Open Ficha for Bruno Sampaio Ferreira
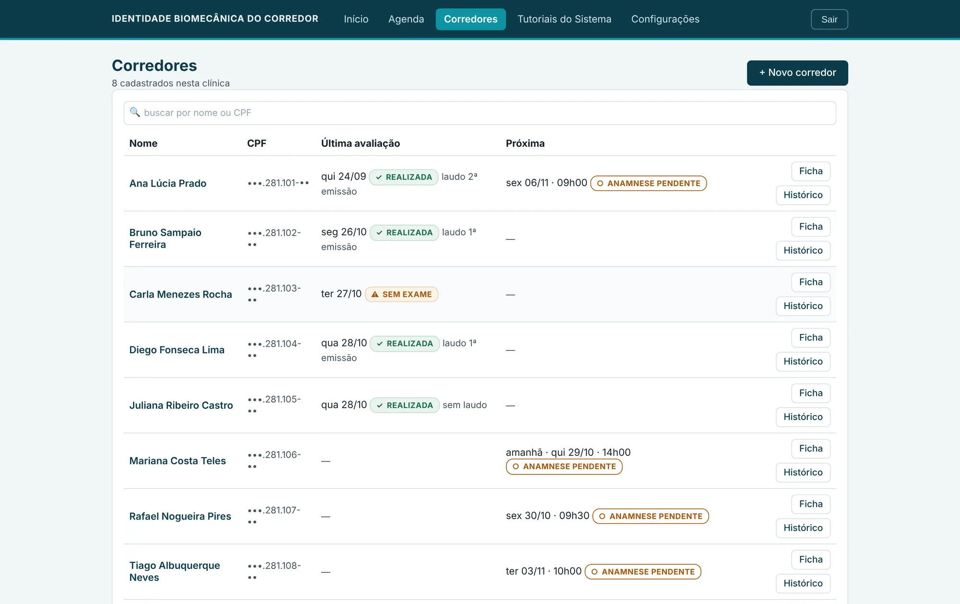The height and width of the screenshot is (604, 960). tap(811, 227)
